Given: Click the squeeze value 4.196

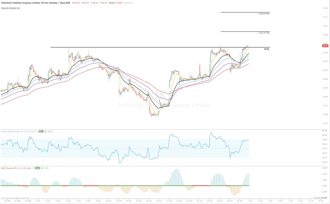Looking at the screenshot, I should (x=46, y=168).
